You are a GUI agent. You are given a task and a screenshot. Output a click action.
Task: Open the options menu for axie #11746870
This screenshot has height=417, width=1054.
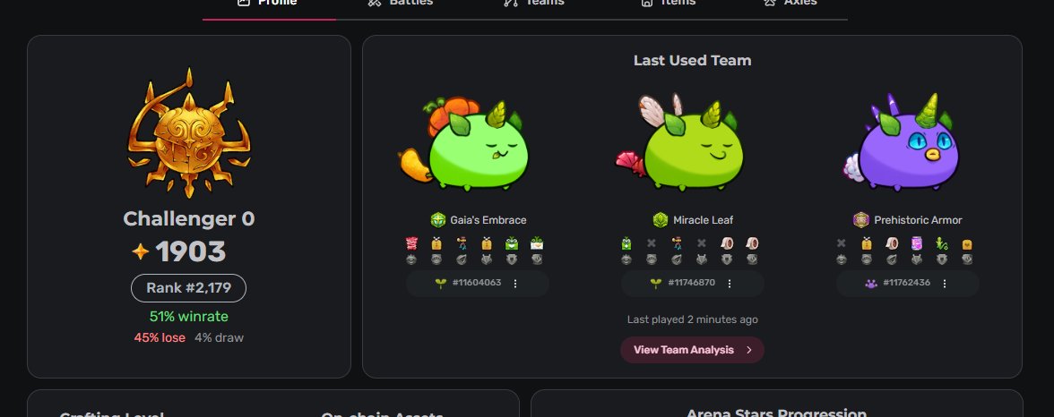click(x=730, y=284)
